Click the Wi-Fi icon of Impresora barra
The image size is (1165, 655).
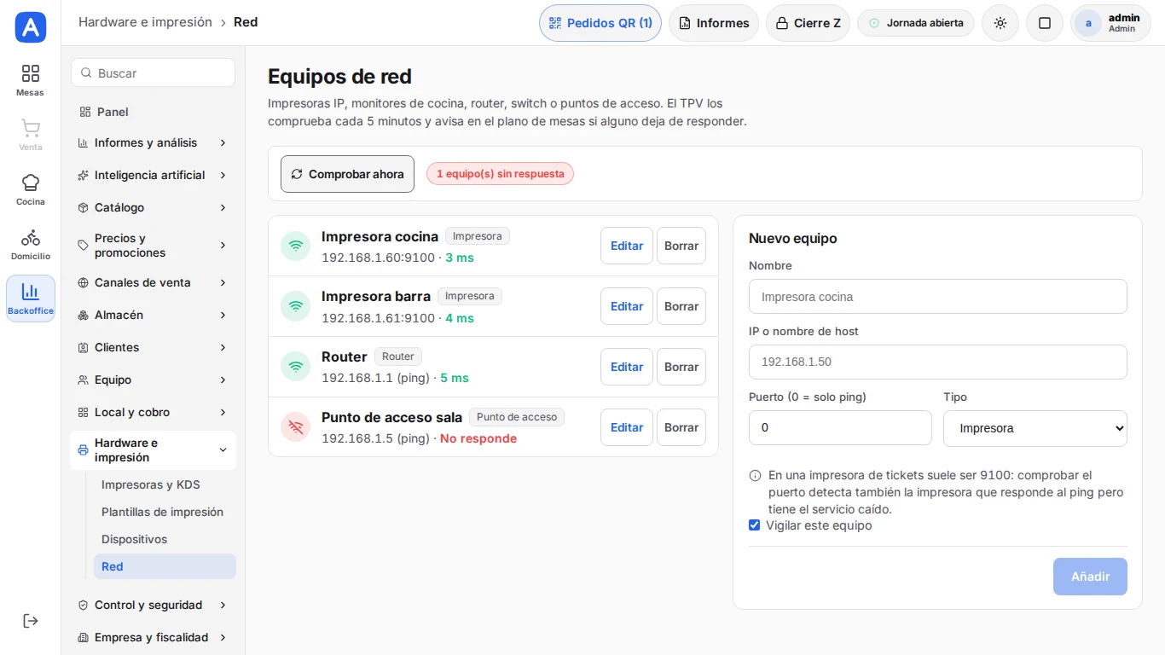tap(296, 306)
